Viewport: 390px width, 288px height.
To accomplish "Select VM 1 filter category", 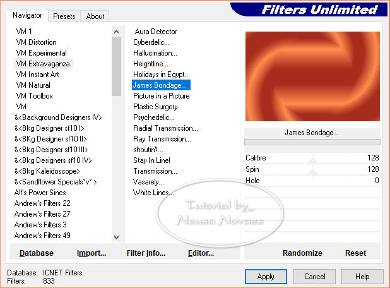I will [24, 32].
